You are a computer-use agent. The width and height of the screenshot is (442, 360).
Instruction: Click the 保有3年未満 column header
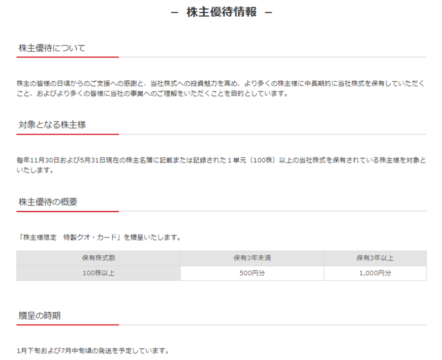252,258
